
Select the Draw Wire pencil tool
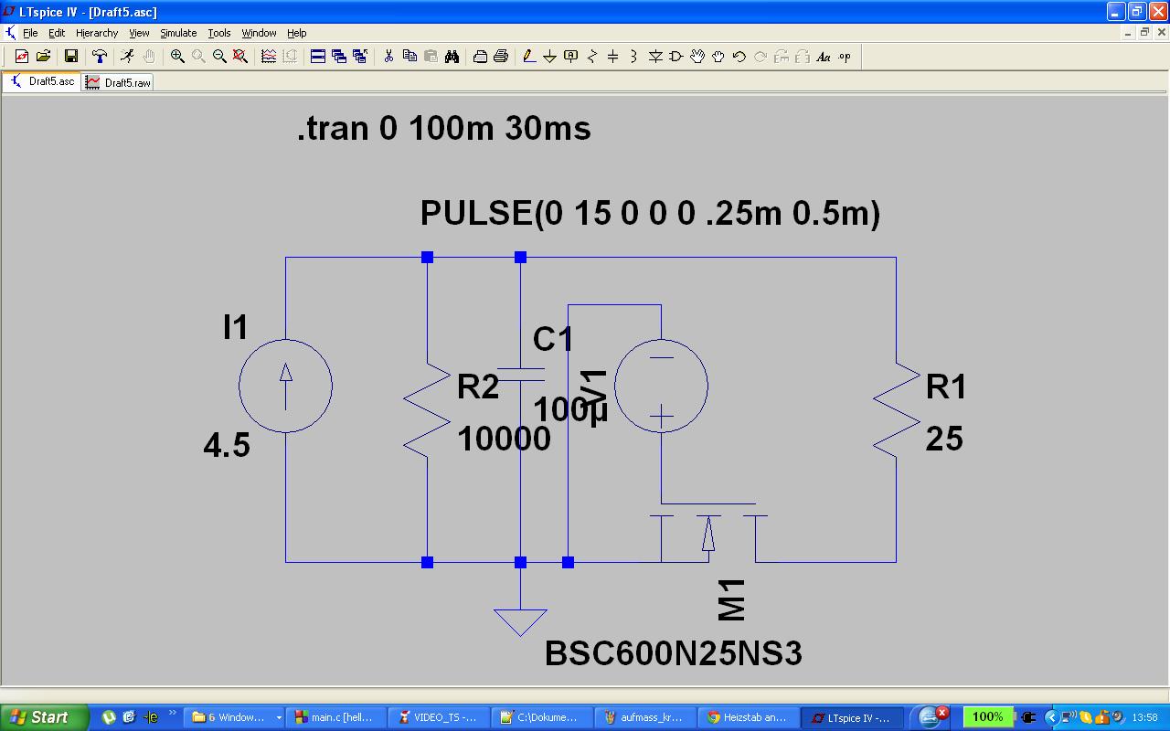click(529, 57)
